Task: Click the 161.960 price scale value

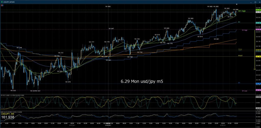Action: (258, 8)
